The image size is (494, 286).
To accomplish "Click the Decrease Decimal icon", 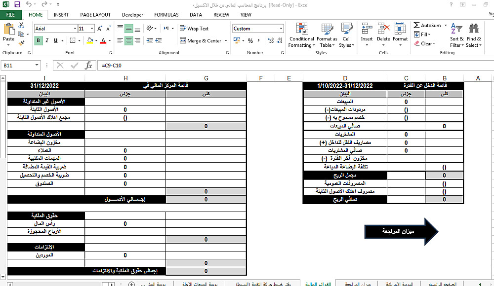I will [x=280, y=40].
